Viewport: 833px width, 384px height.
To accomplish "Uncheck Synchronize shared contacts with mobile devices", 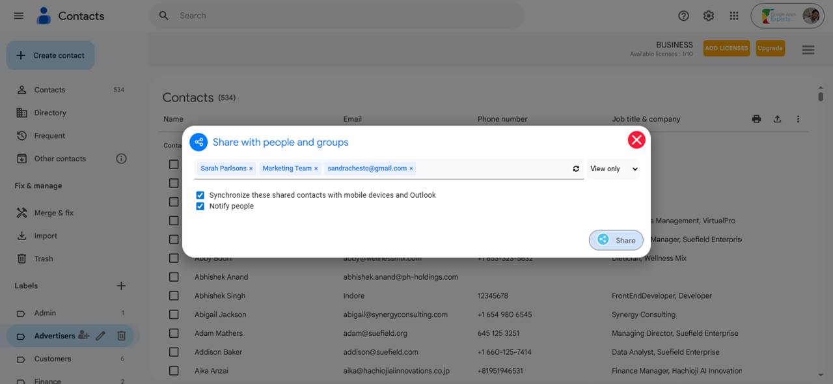I will (x=200, y=195).
